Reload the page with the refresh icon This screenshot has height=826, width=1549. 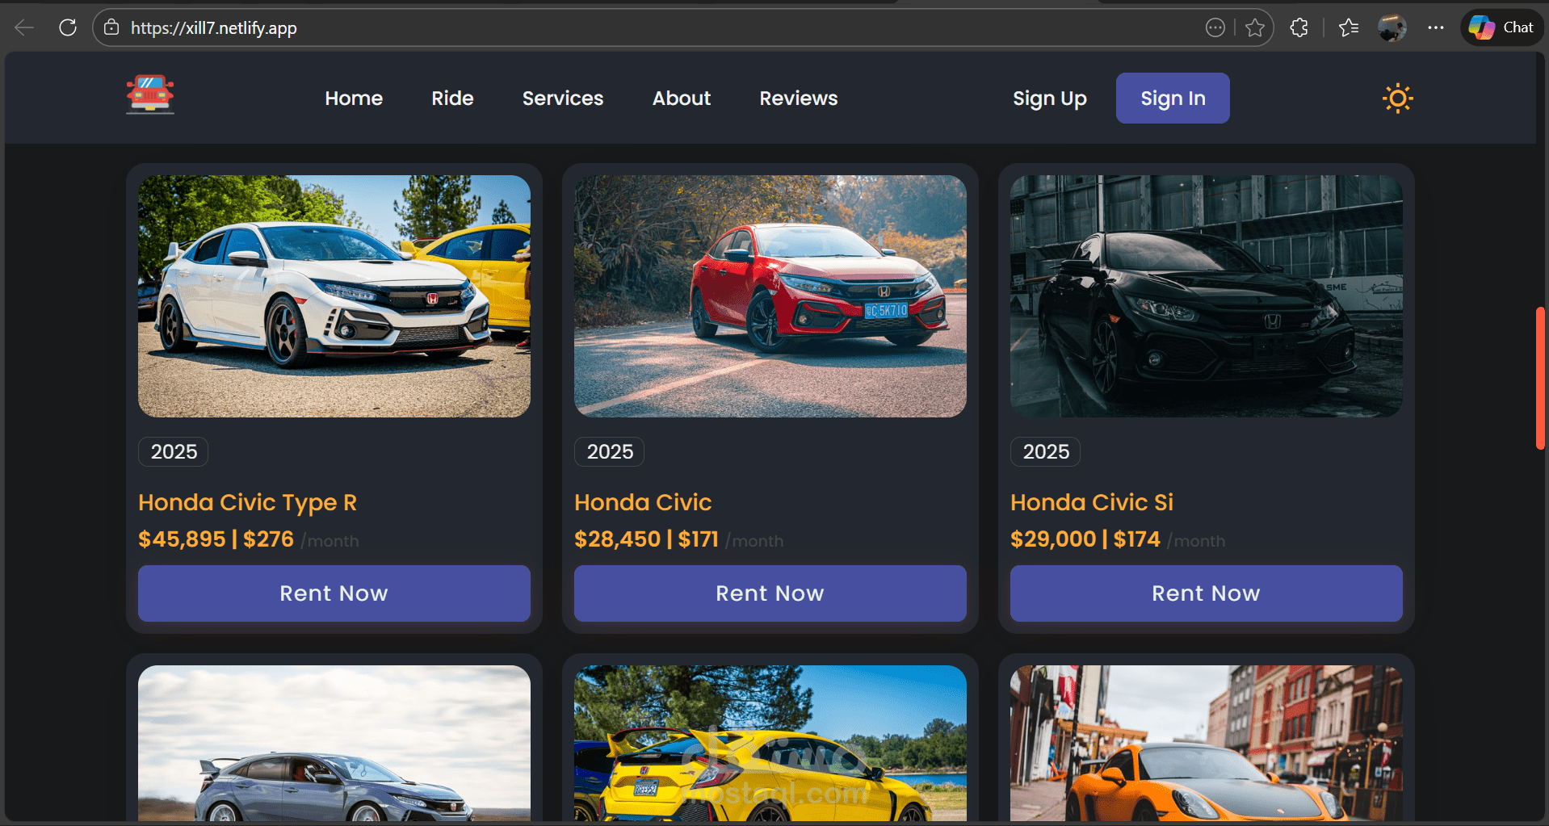pyautogui.click(x=68, y=27)
